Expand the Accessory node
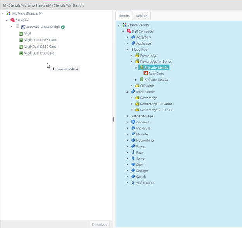 coord(127,37)
